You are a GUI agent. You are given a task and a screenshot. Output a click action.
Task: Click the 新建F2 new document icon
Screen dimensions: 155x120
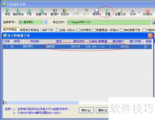(x=77, y=12)
